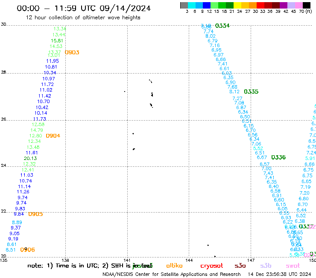Click the wave height value 15.81

click(57, 41)
